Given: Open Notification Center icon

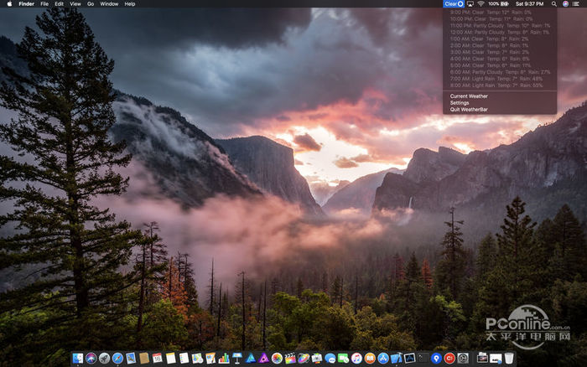Looking at the screenshot, I should click(577, 4).
